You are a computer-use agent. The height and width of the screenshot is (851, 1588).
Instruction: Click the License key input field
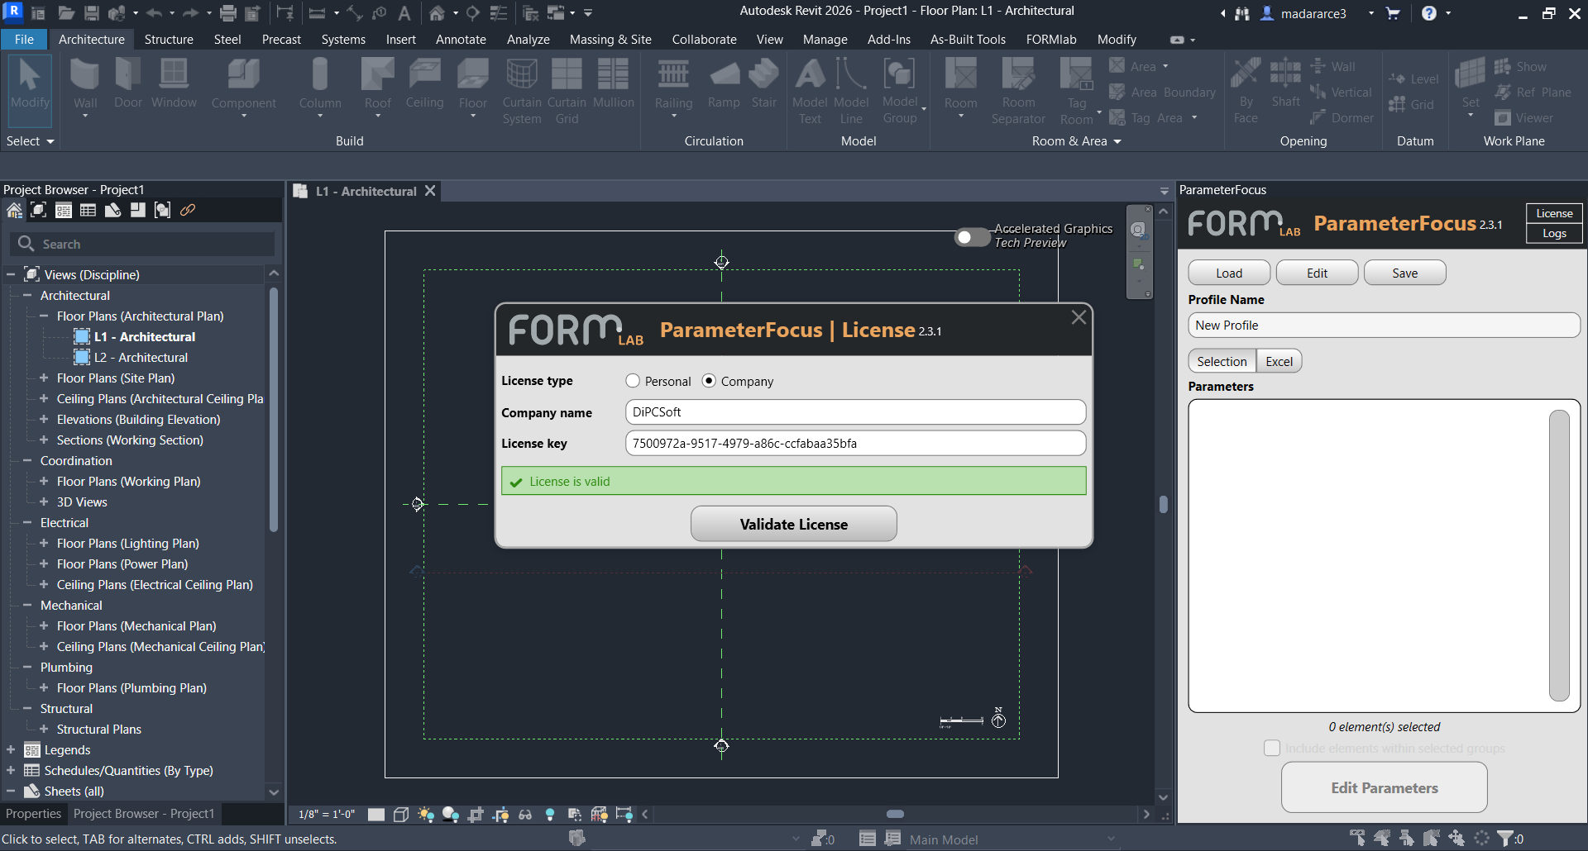point(855,443)
